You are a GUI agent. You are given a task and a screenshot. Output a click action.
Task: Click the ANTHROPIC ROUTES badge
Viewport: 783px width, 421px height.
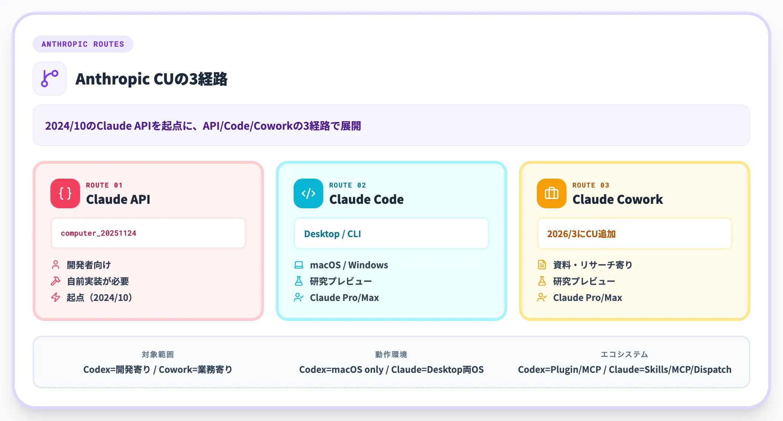click(x=83, y=44)
